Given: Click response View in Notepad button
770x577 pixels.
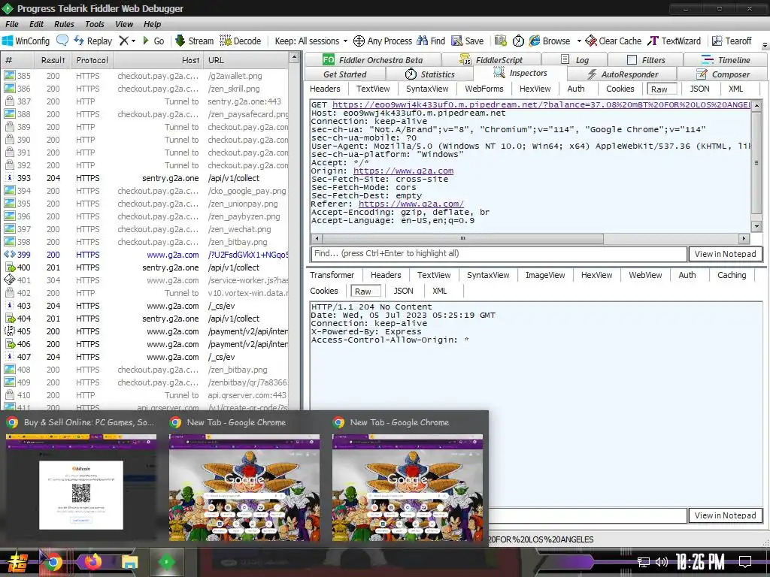Looking at the screenshot, I should (x=726, y=515).
